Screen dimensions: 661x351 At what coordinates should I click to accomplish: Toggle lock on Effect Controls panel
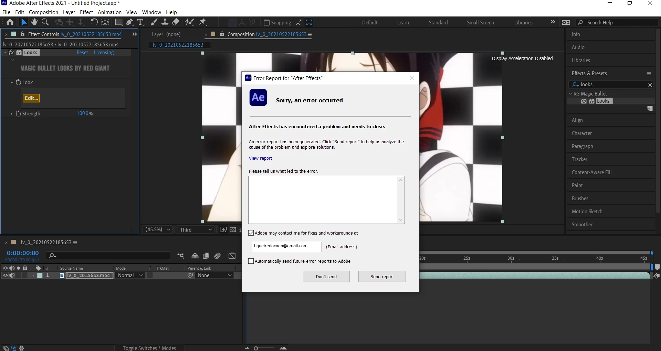click(22, 34)
